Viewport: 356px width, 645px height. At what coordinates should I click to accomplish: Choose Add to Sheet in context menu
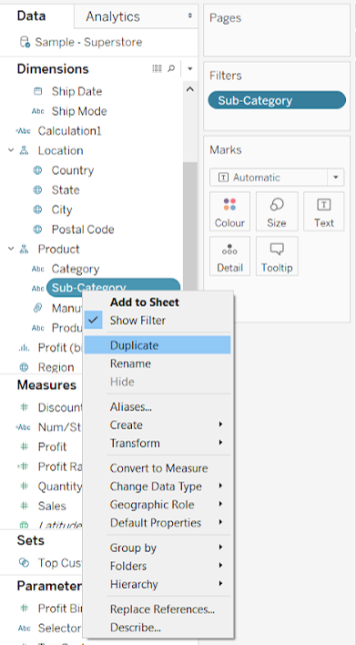(x=158, y=302)
